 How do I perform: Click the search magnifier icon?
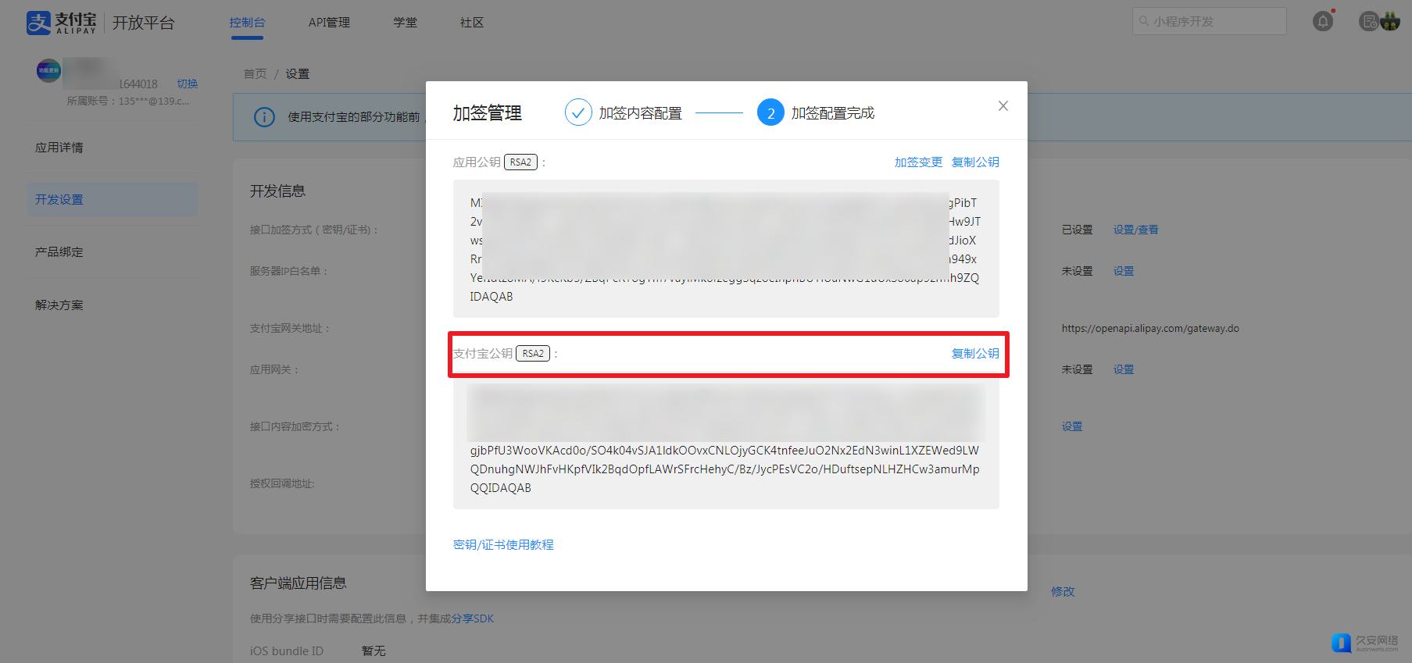click(x=1144, y=22)
